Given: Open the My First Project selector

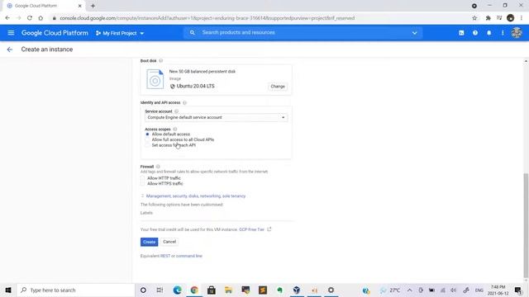Looking at the screenshot, I should pyautogui.click(x=120, y=33).
